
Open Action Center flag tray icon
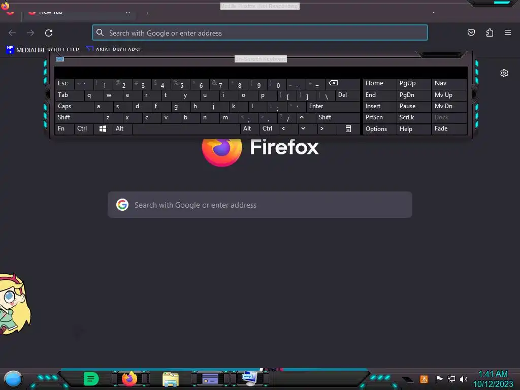coord(439,379)
